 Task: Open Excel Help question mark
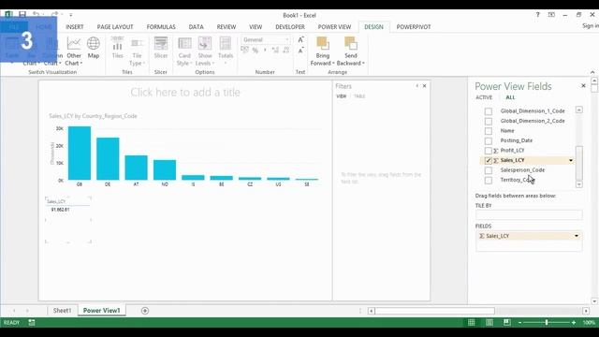point(537,15)
